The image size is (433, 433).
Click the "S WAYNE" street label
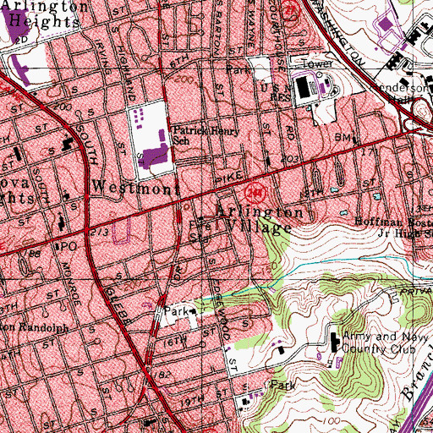pos(251,25)
